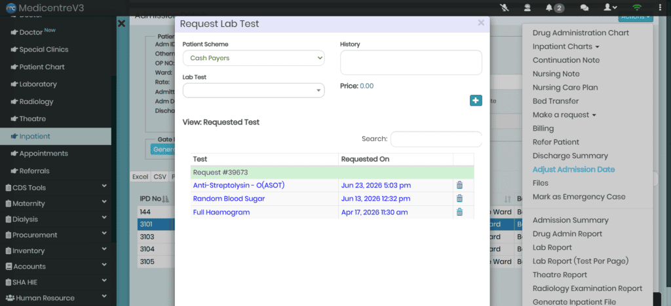Select IPD row 3103
This screenshot has height=306, width=671.
point(147,237)
